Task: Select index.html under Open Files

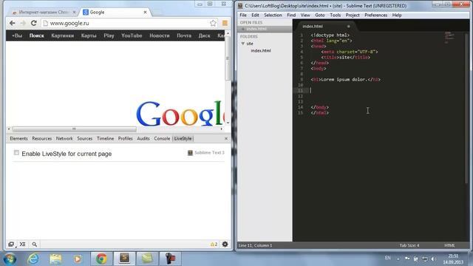Action: 256,29
